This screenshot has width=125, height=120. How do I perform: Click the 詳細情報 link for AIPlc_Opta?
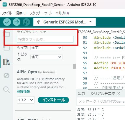23,92
